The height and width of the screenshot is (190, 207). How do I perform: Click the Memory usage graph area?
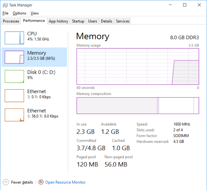138,66
